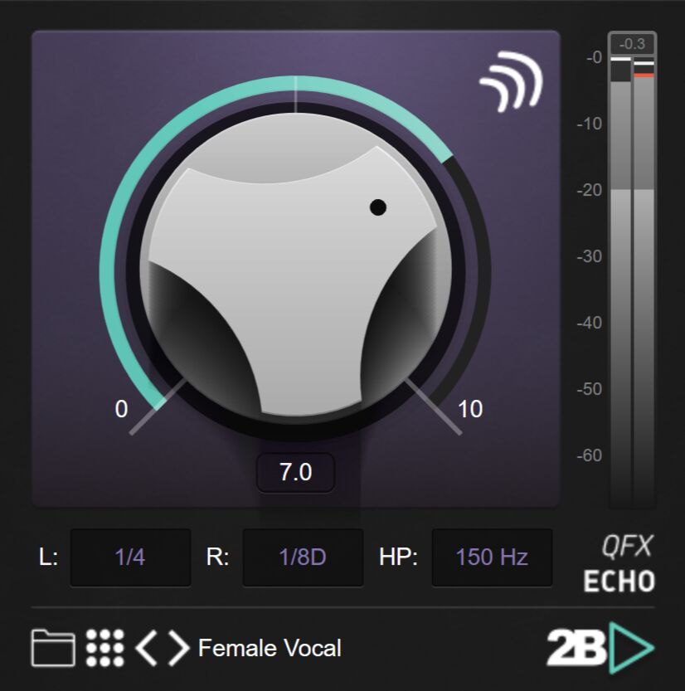685x691 pixels.
Task: Click the 10 label on the knob scale
Action: click(x=471, y=408)
